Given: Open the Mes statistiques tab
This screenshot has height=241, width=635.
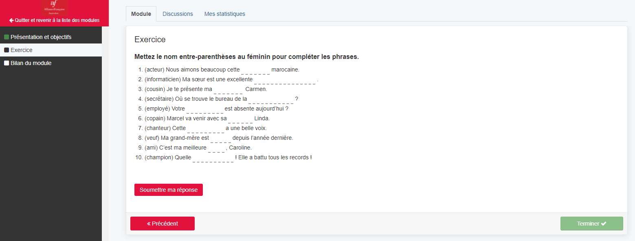Looking at the screenshot, I should (224, 14).
